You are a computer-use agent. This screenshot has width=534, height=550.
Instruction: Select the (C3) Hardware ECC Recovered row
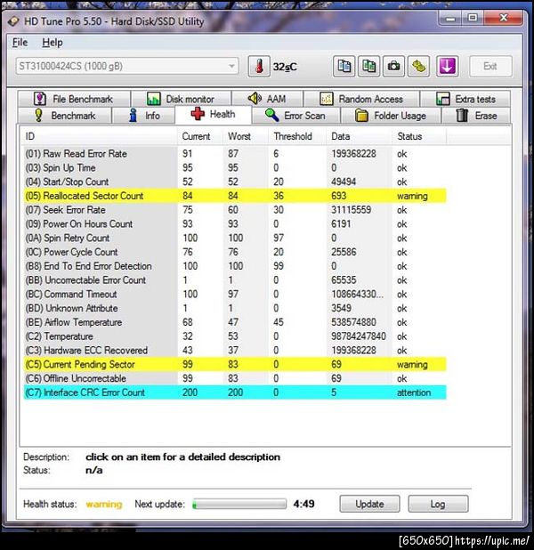tap(235, 350)
